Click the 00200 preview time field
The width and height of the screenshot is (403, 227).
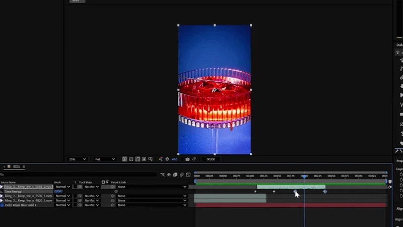point(211,159)
